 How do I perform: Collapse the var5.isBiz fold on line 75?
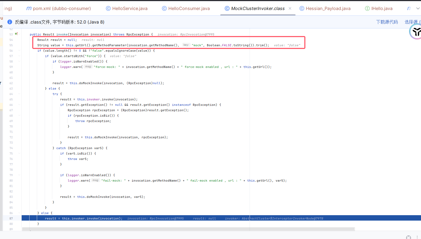tap(19, 153)
